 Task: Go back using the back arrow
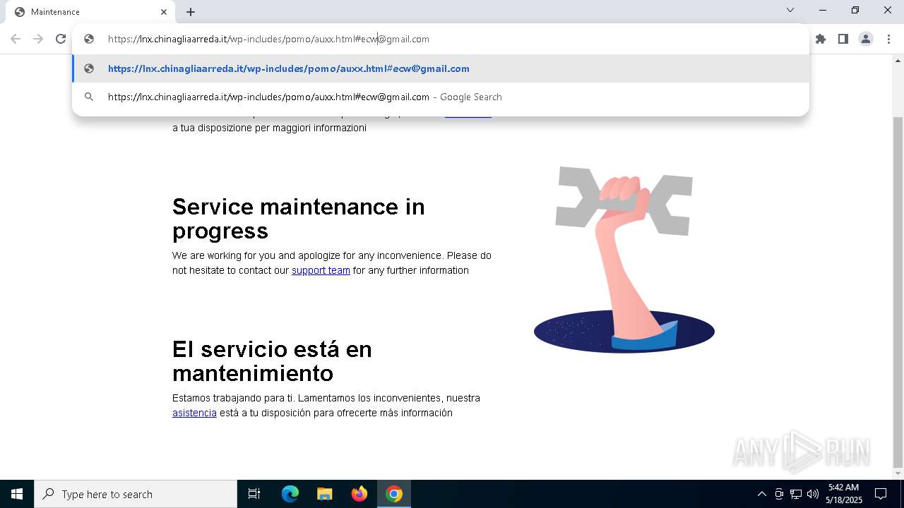tap(16, 39)
